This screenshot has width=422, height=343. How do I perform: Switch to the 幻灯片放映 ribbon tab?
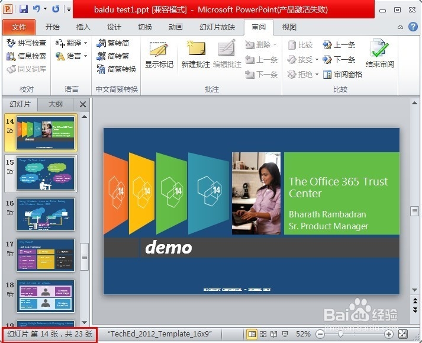click(217, 27)
